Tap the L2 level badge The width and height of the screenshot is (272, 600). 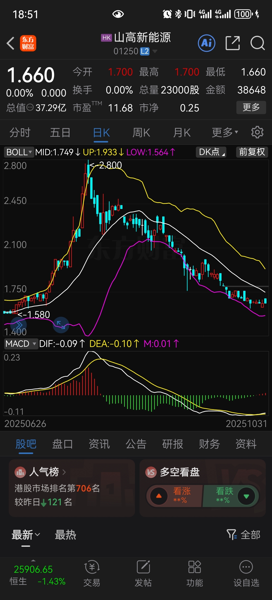145,51
